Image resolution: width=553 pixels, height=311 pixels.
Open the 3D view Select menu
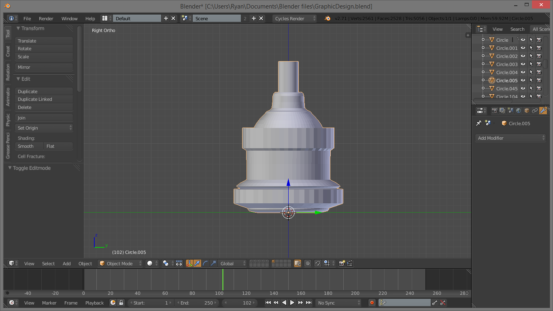click(48, 263)
